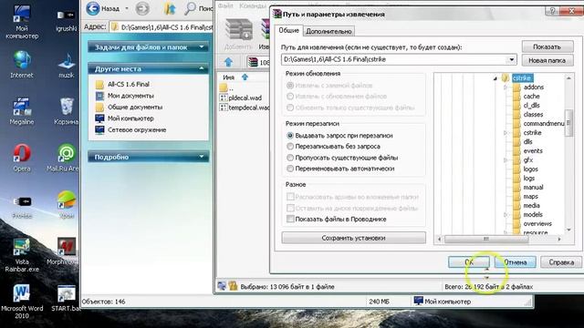Select the commandmenu folder in tree
The width and height of the screenshot is (584, 328).
pos(544,124)
